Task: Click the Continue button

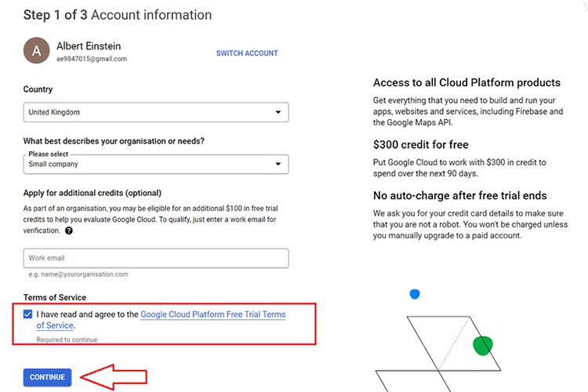Action: 47,377
